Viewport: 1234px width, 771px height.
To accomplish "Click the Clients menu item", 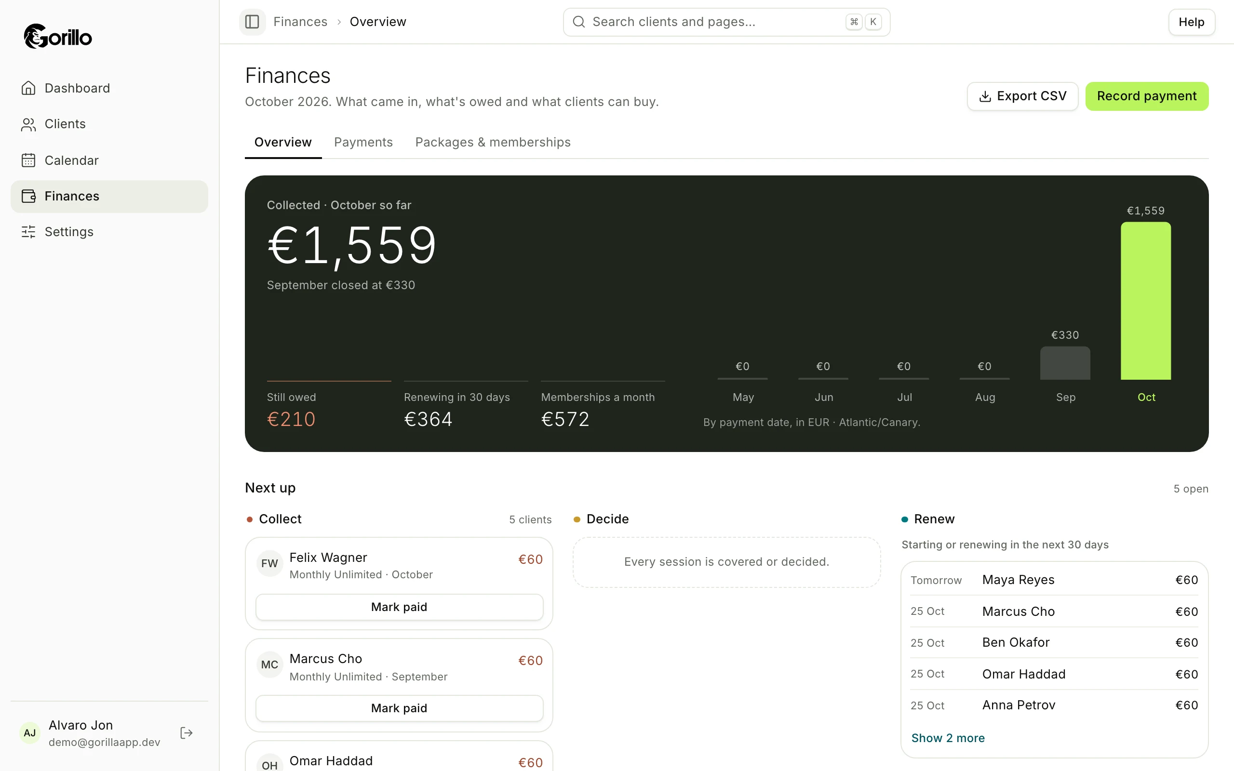I will pos(109,124).
